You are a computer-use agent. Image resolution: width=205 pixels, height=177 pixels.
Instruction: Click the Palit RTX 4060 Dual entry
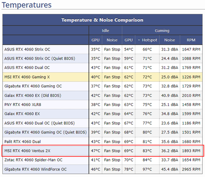(x=23, y=142)
